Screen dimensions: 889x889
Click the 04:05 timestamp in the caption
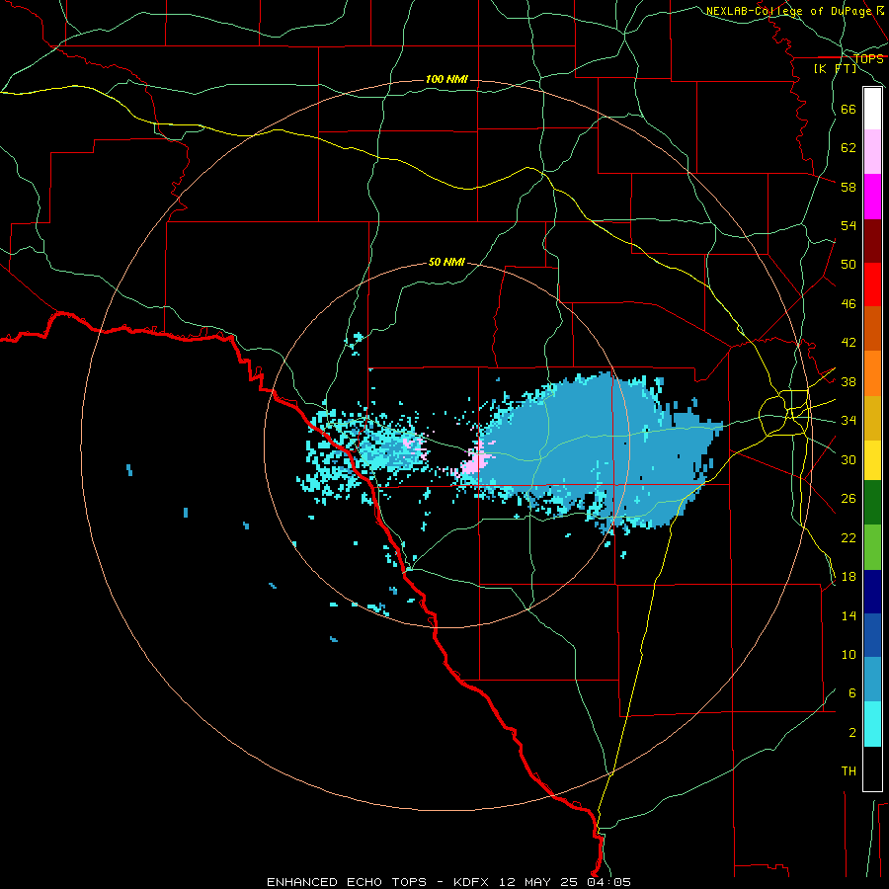pyautogui.click(x=608, y=882)
